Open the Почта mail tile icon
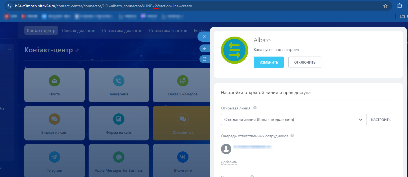Viewport: 408px width, 177px height. click(x=54, y=81)
